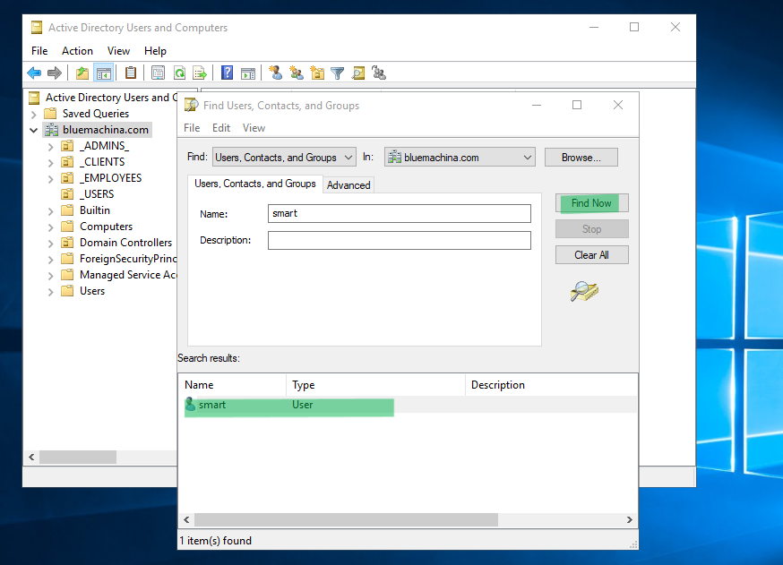Image resolution: width=783 pixels, height=565 pixels.
Task: Select Users, Contacts, and Groups tab
Action: pos(255,184)
